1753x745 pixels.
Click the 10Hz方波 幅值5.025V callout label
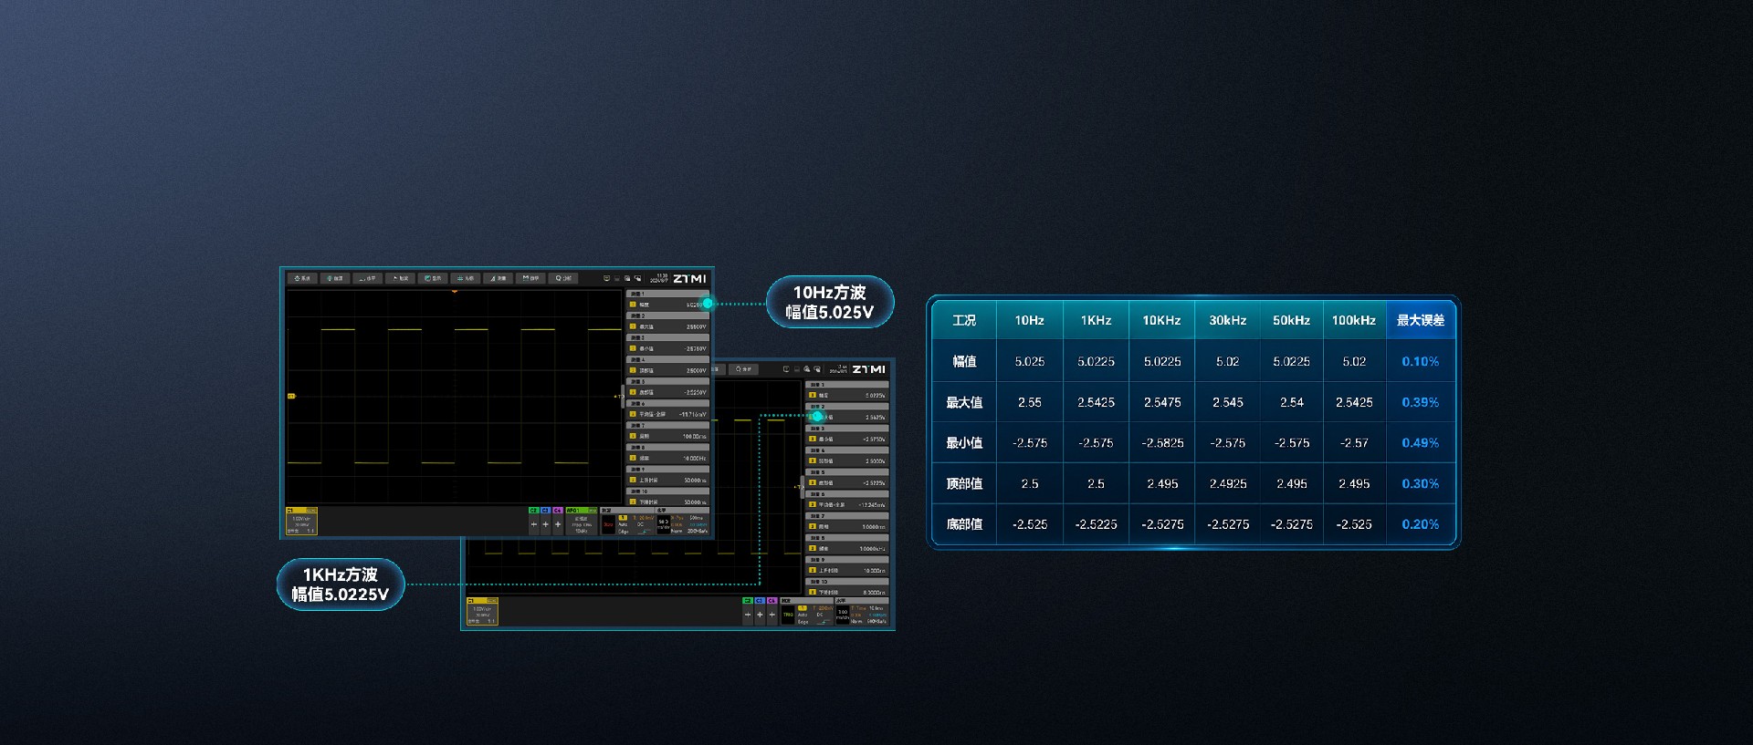pyautogui.click(x=829, y=302)
